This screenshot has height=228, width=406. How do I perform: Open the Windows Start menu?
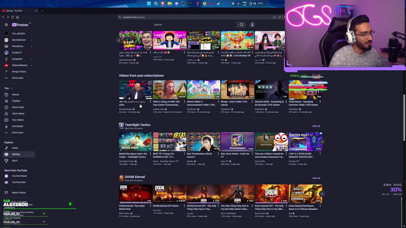click(x=149, y=3)
